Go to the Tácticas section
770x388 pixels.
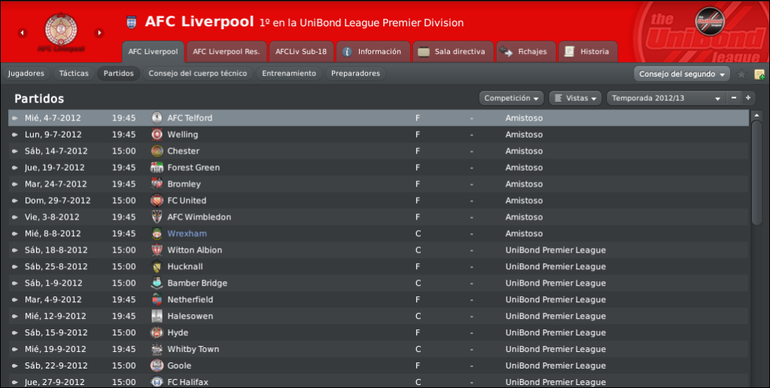click(74, 74)
